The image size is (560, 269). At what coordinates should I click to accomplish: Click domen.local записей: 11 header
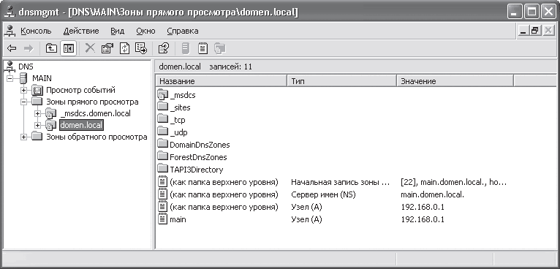coord(205,67)
